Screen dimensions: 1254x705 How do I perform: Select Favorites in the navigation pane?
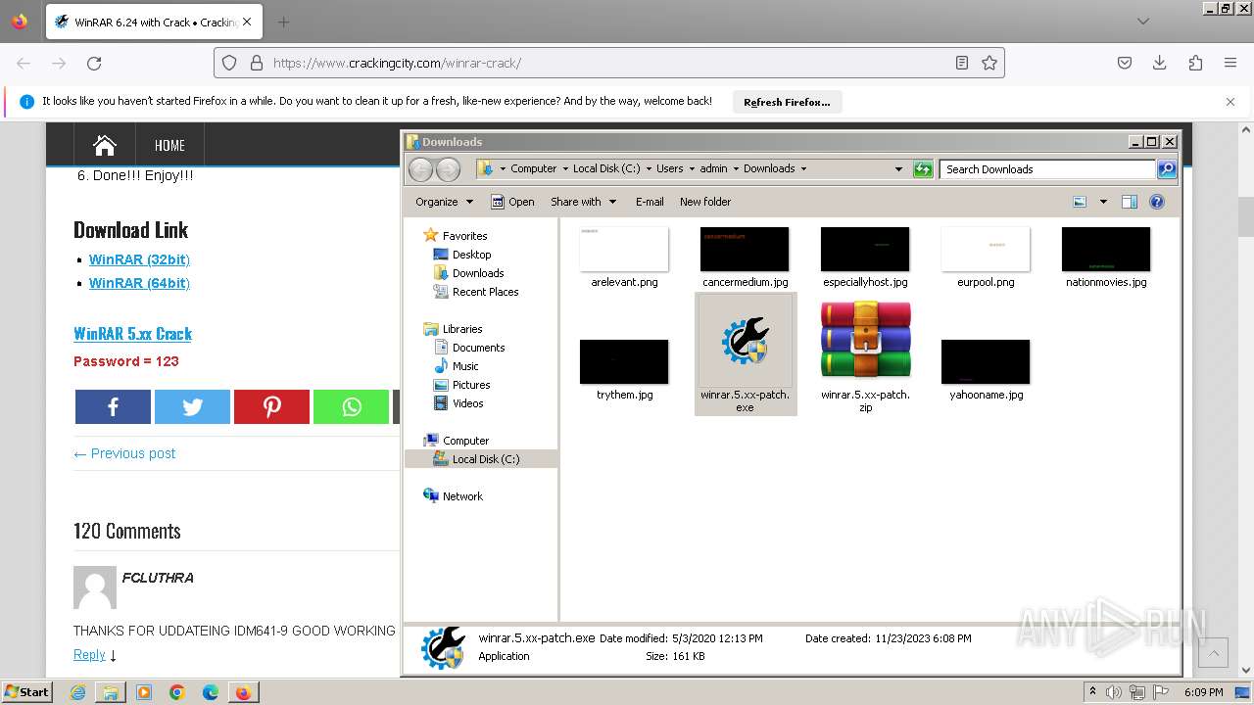tap(464, 236)
